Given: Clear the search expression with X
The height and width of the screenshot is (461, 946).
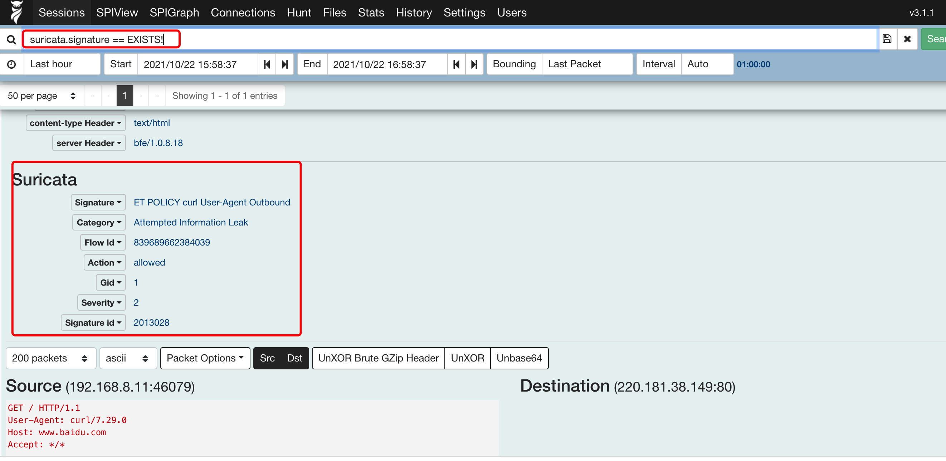Looking at the screenshot, I should (907, 39).
